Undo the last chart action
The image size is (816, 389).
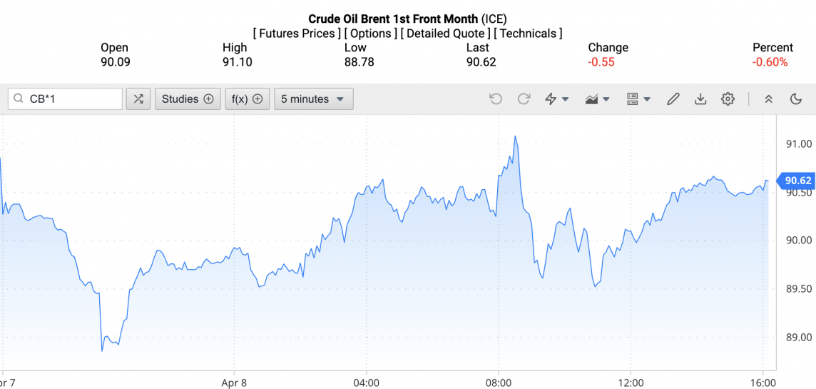[496, 99]
